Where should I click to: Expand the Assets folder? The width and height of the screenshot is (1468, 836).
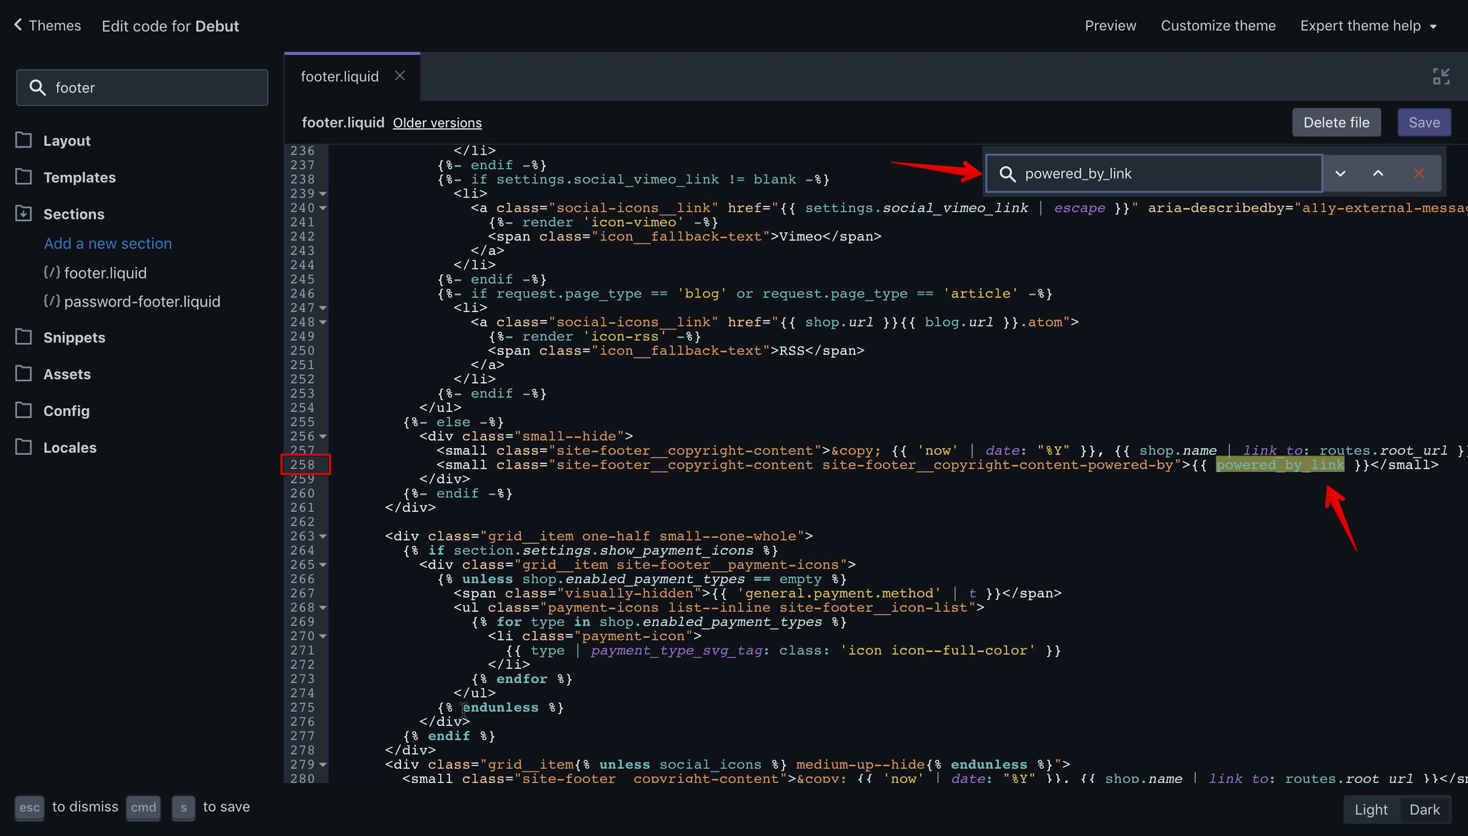(x=67, y=374)
